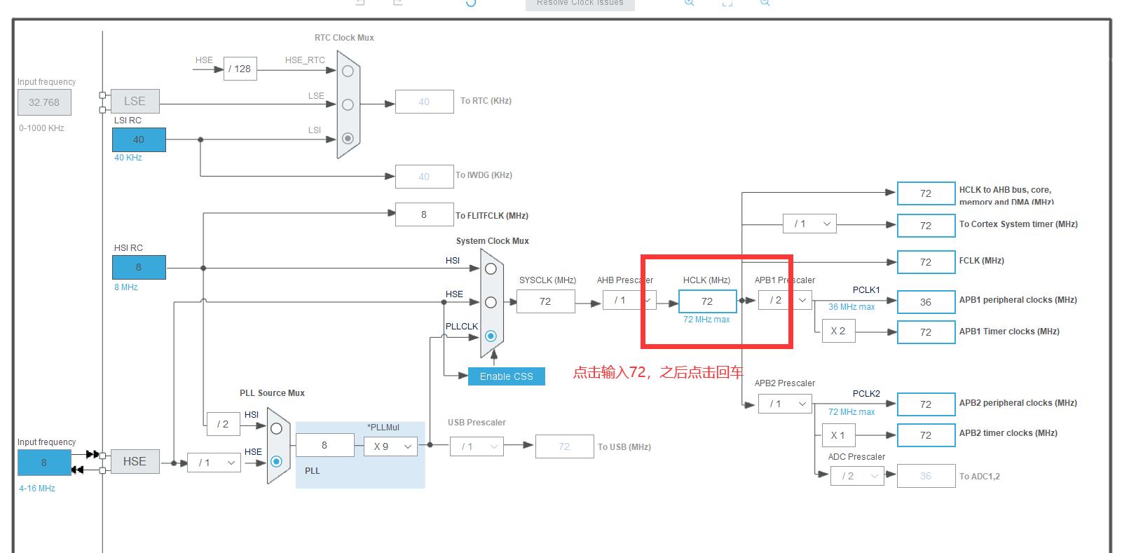
Task: Click the HSI RC 8 value box
Action: click(x=139, y=267)
